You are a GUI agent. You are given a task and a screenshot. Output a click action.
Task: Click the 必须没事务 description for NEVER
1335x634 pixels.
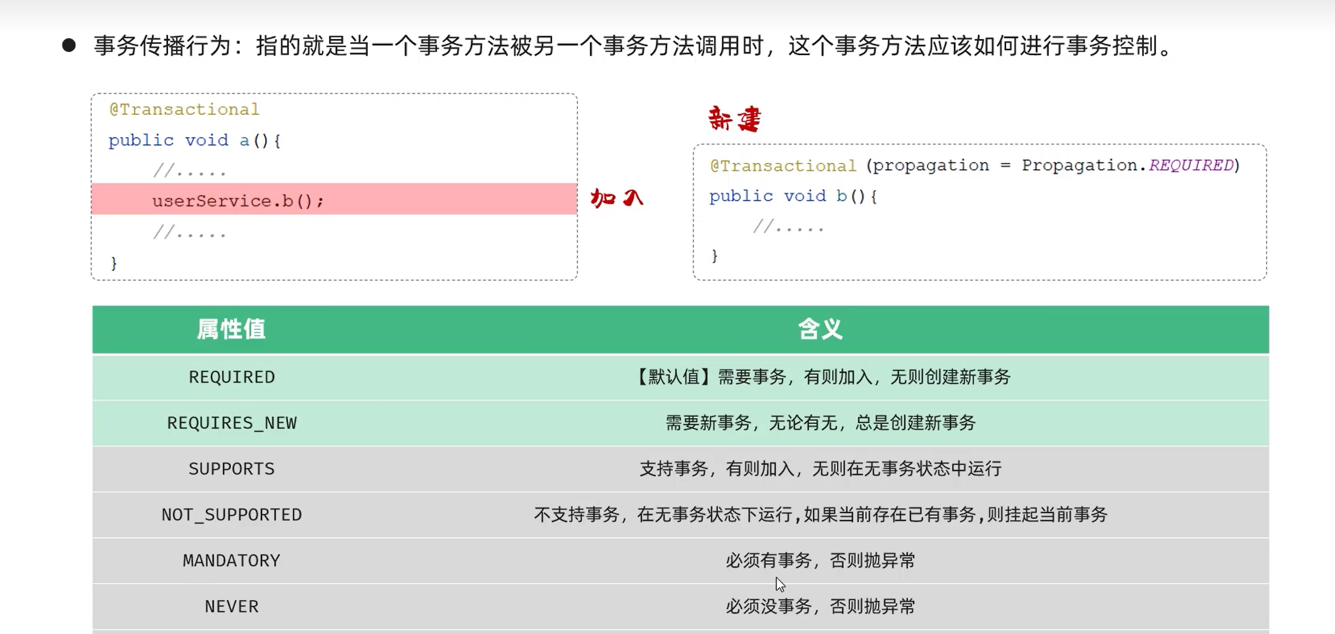(821, 607)
